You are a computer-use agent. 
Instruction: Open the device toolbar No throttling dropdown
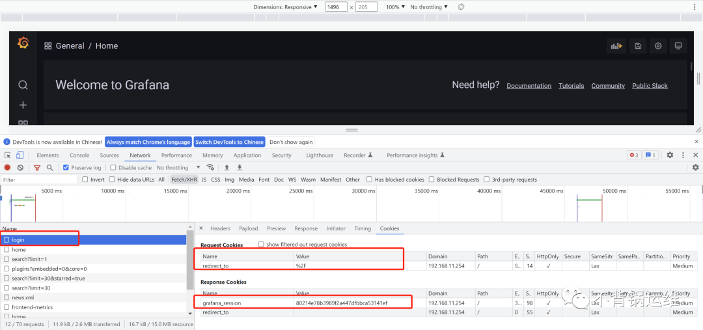(428, 7)
